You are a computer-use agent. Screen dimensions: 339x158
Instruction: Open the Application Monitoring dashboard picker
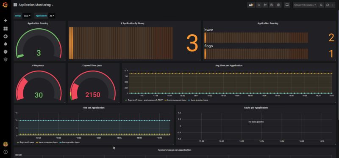point(36,5)
